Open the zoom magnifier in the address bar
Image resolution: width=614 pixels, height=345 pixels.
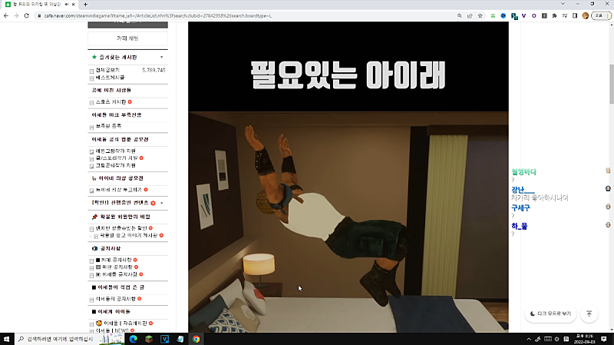pyautogui.click(x=459, y=15)
